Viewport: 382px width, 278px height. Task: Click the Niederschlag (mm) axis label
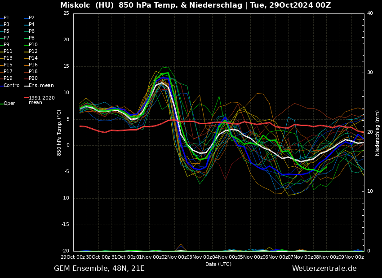tap(378, 133)
